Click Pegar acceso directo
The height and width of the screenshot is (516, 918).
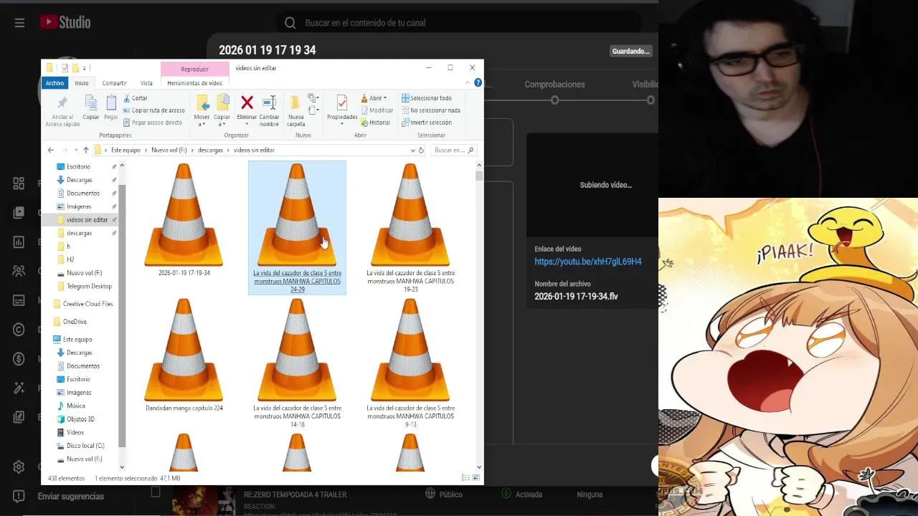coord(153,123)
